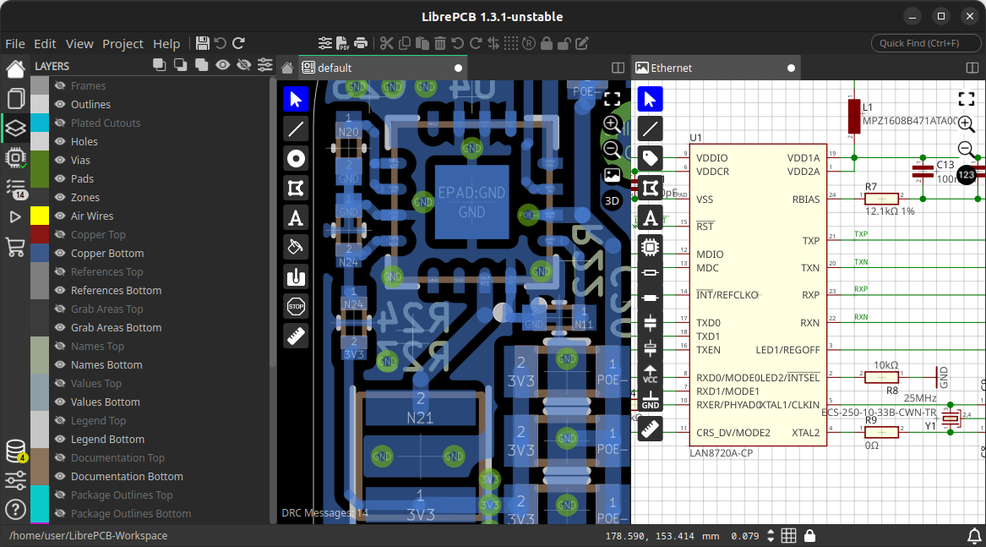
Task: Open grid settings in the status bar
Action: point(788,536)
